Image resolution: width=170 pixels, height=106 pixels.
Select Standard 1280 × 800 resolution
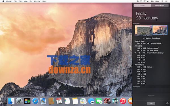point(141,79)
